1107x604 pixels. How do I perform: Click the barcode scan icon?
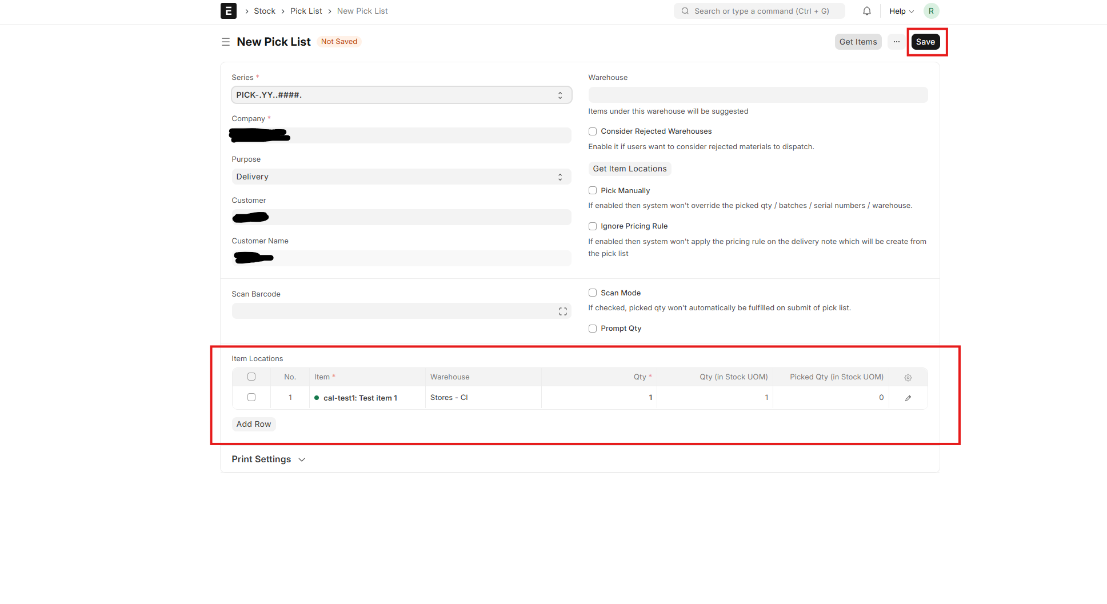click(x=562, y=311)
